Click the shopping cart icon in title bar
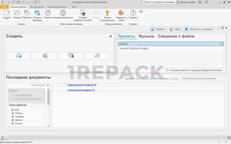The image size is (231, 144). click(200, 2)
